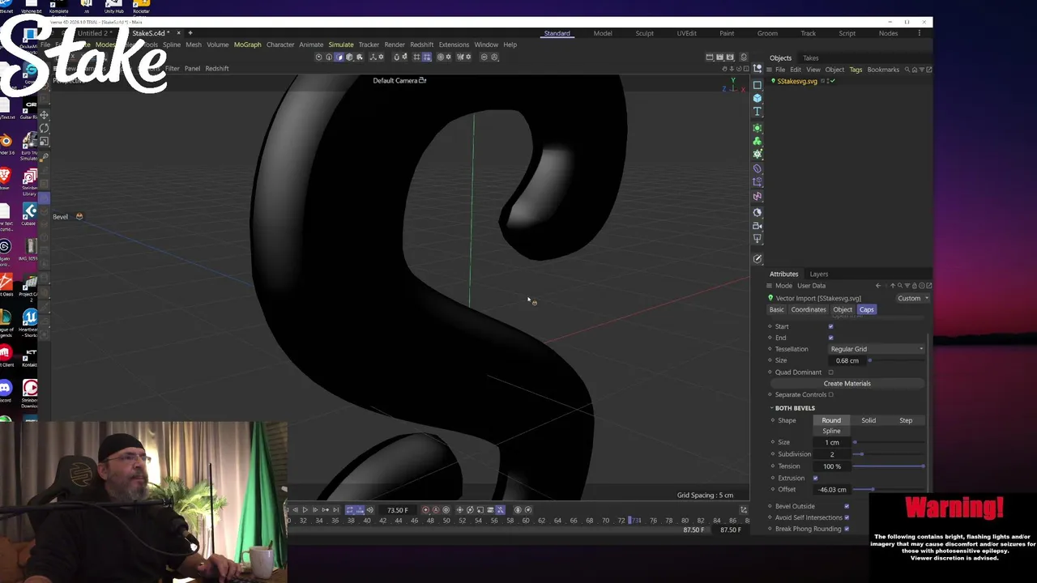This screenshot has width=1037, height=583.
Task: Open the Tags menu in Objects
Action: point(856,70)
